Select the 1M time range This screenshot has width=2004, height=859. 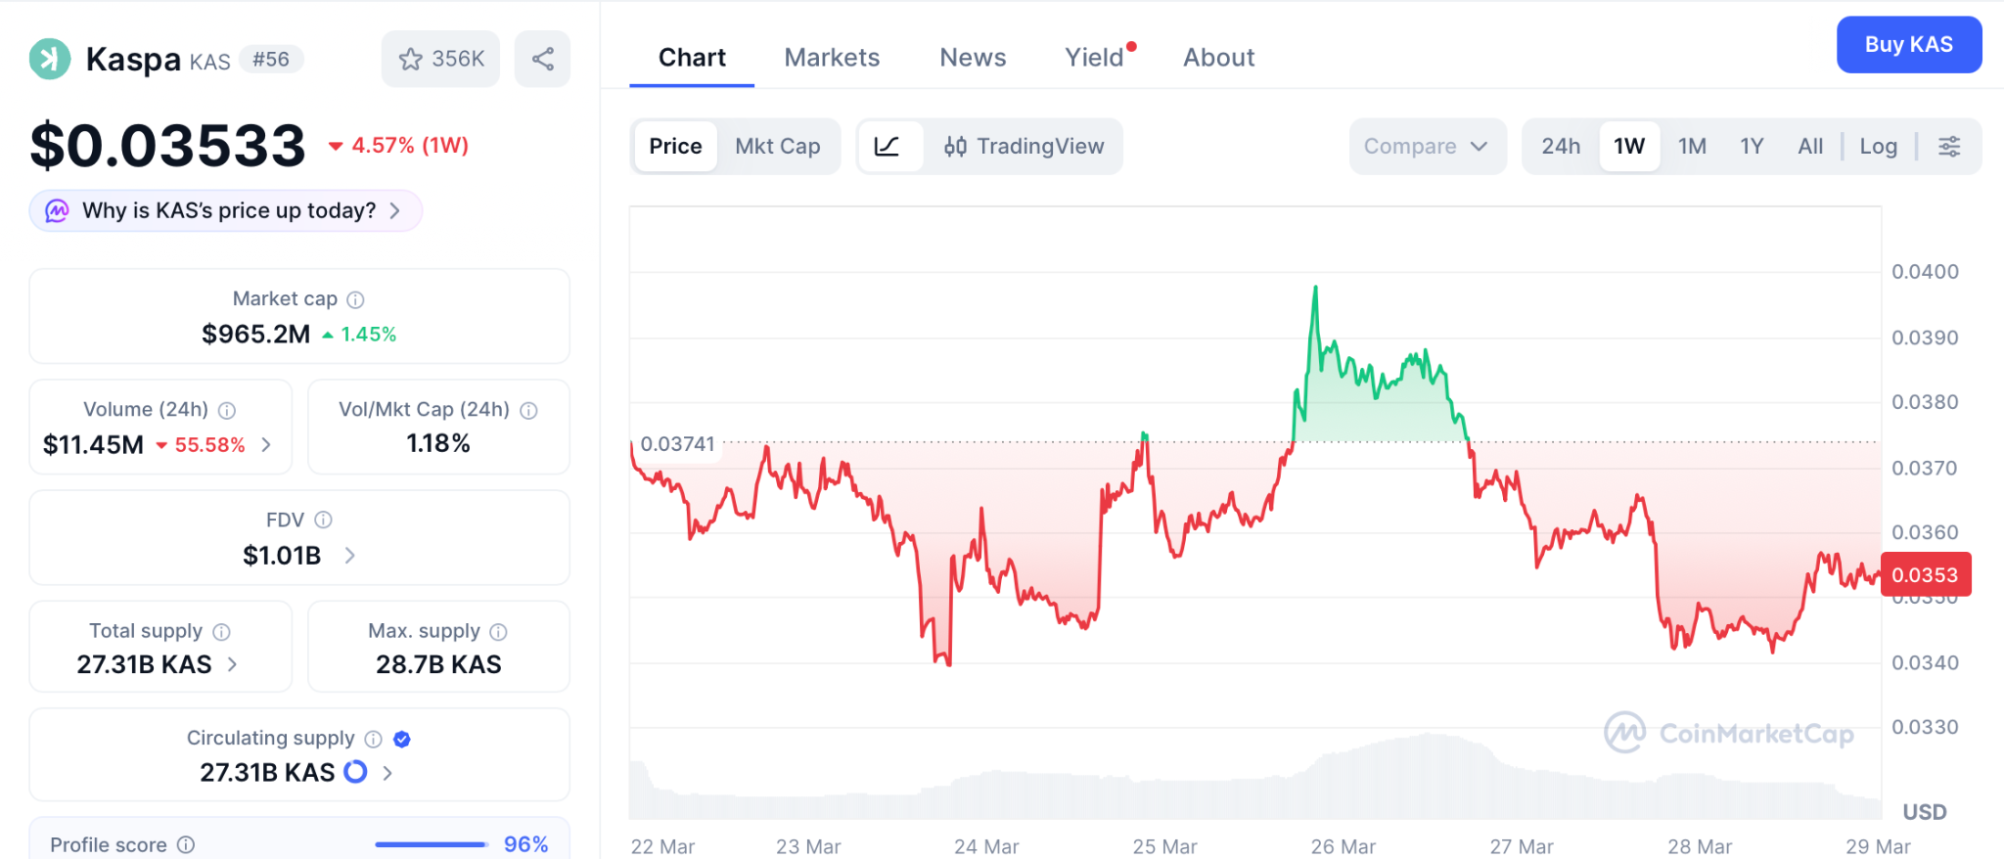pyautogui.click(x=1692, y=147)
